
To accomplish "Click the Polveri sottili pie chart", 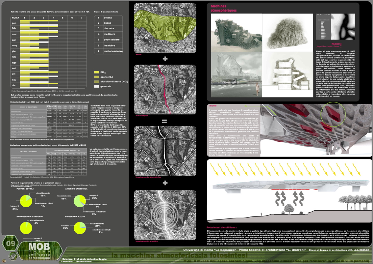I will (x=26, y=201).
